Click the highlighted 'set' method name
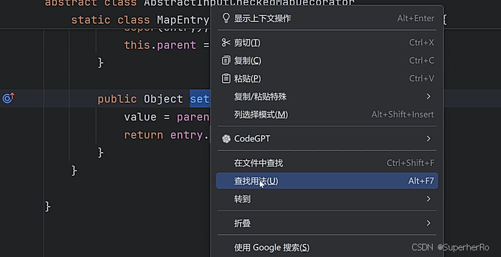Image resolution: width=501 pixels, height=257 pixels. (200, 99)
